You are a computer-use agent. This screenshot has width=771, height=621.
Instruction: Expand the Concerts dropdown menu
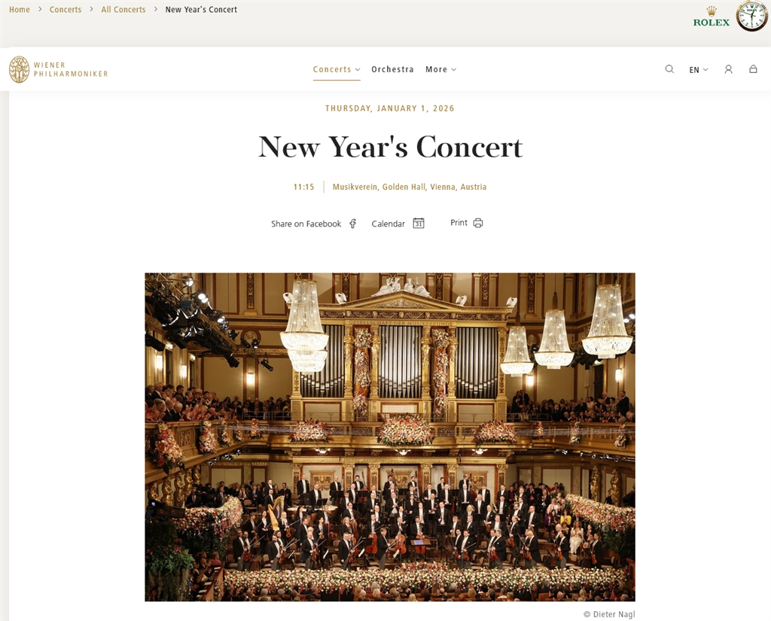pyautogui.click(x=337, y=69)
